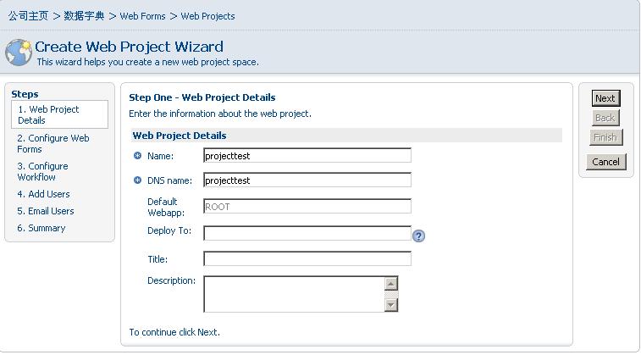
Task: Go to Web Projects breadcrumb
Action: click(x=207, y=16)
